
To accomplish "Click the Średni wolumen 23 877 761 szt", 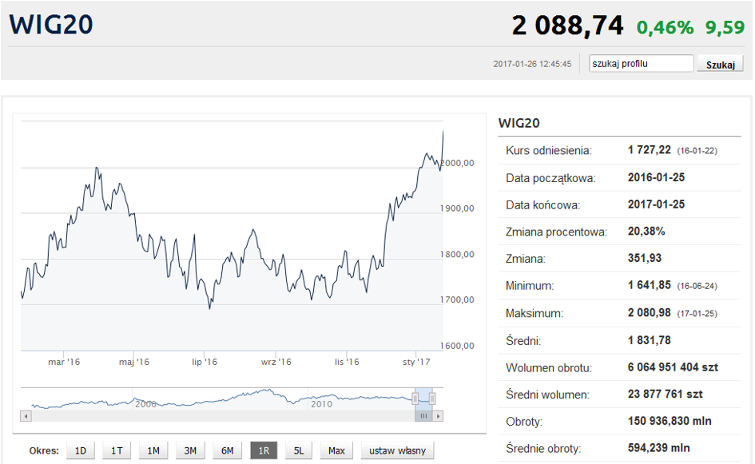I will [665, 395].
